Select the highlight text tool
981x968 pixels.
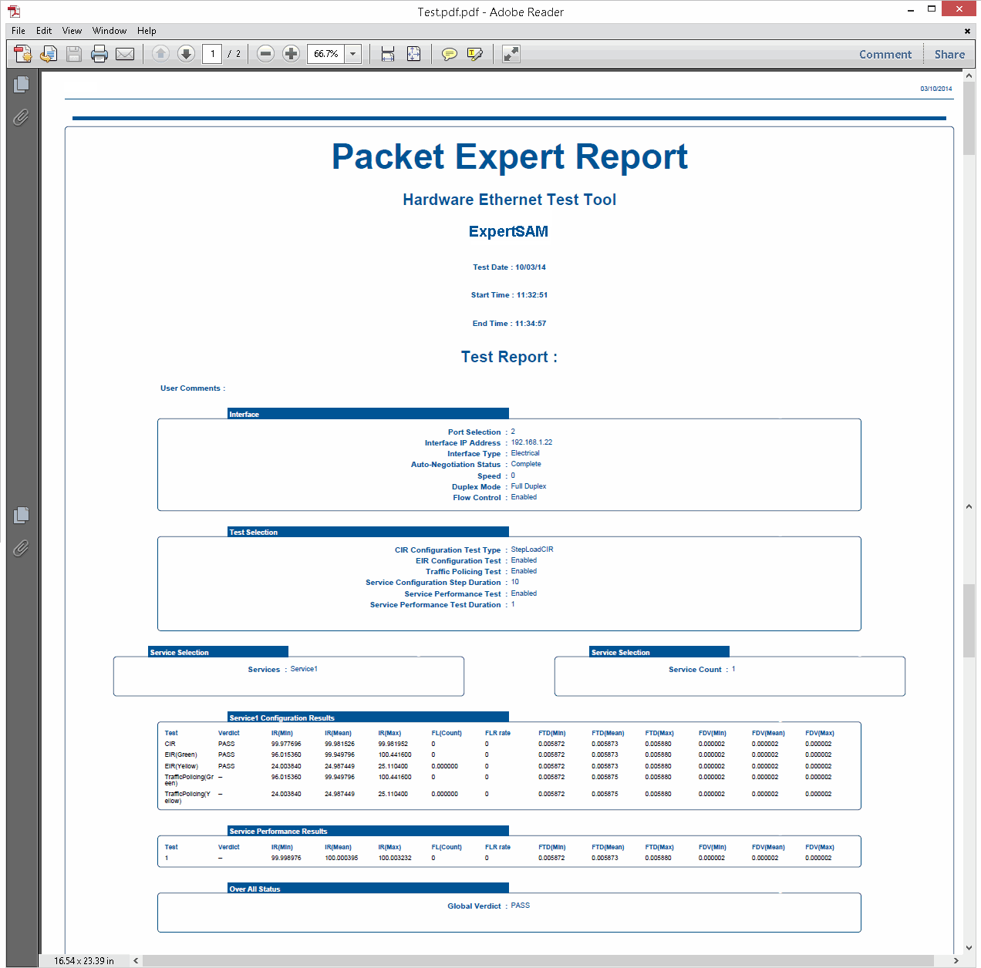(475, 54)
